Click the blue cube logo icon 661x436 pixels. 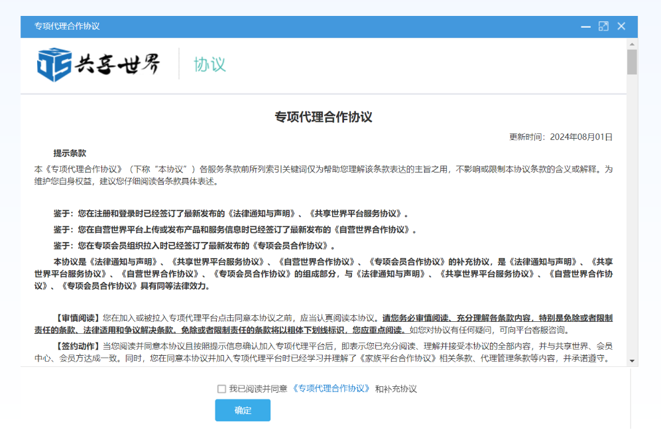point(54,64)
